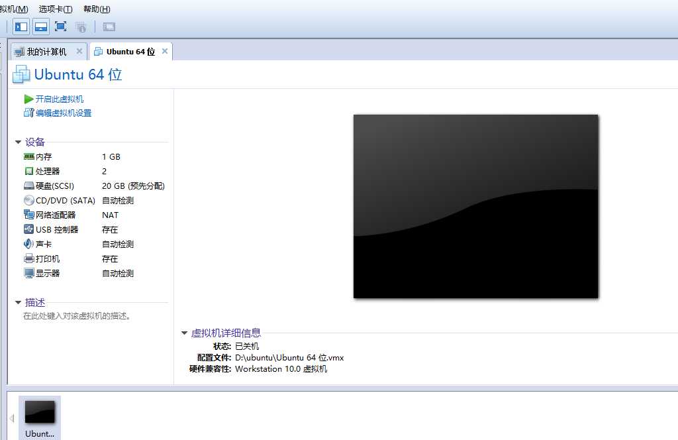
Task: Click the 处理器 CPU icon
Action: point(29,172)
